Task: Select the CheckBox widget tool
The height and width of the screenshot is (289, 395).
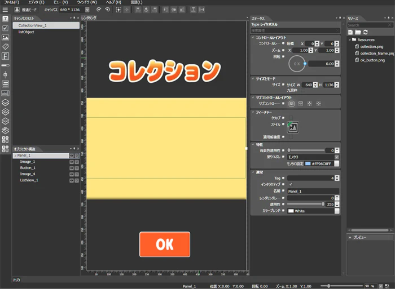Action: 5,28
